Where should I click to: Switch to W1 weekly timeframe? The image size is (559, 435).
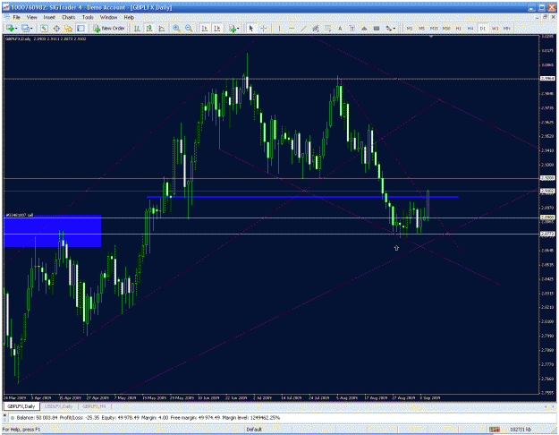pyautogui.click(x=495, y=28)
